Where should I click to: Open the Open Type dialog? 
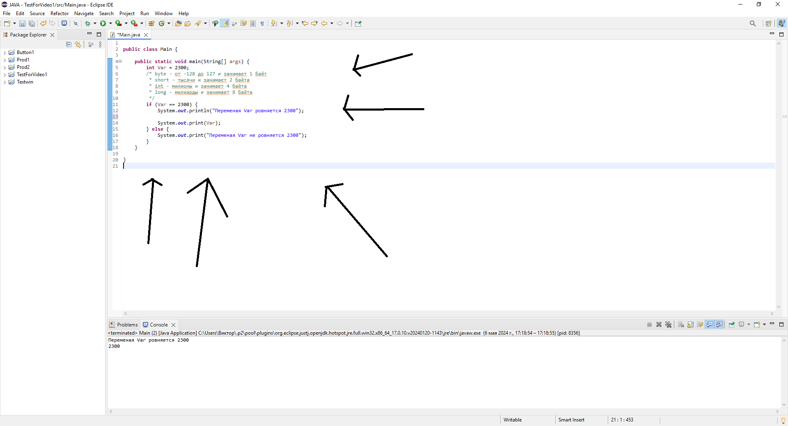178,23
